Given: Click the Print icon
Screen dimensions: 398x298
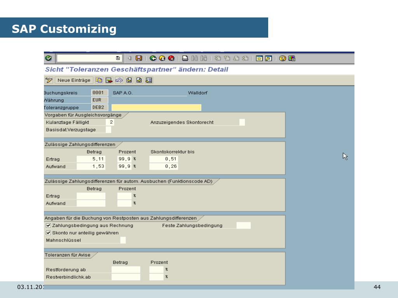Looking at the screenshot, I should pyautogui.click(x=185, y=58).
